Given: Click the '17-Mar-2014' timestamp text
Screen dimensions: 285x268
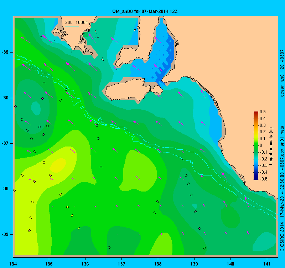Looking at the screenshot, I should pos(282,205).
